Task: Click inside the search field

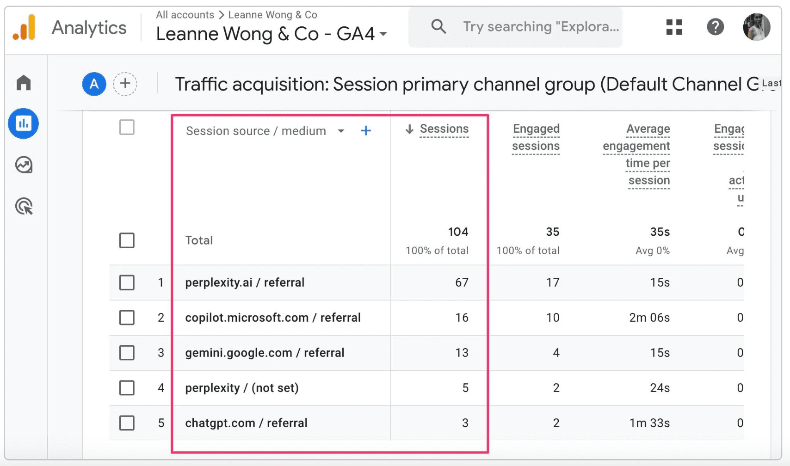Action: point(537,27)
